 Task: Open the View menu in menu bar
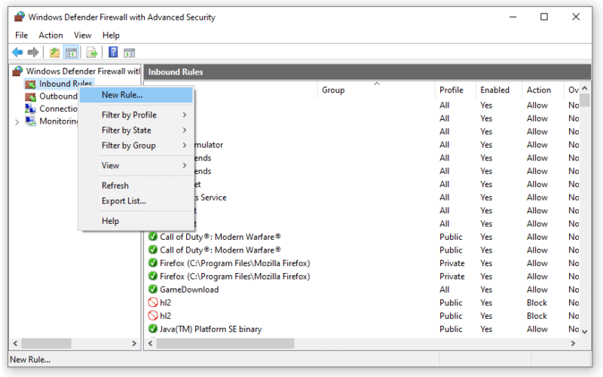(83, 35)
